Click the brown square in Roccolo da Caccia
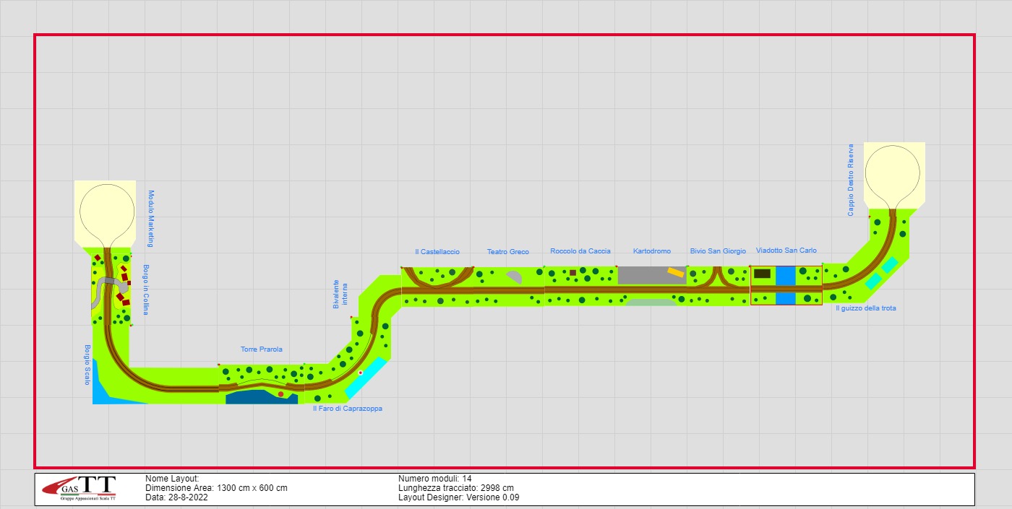The width and height of the screenshot is (1012, 509). coord(573,273)
